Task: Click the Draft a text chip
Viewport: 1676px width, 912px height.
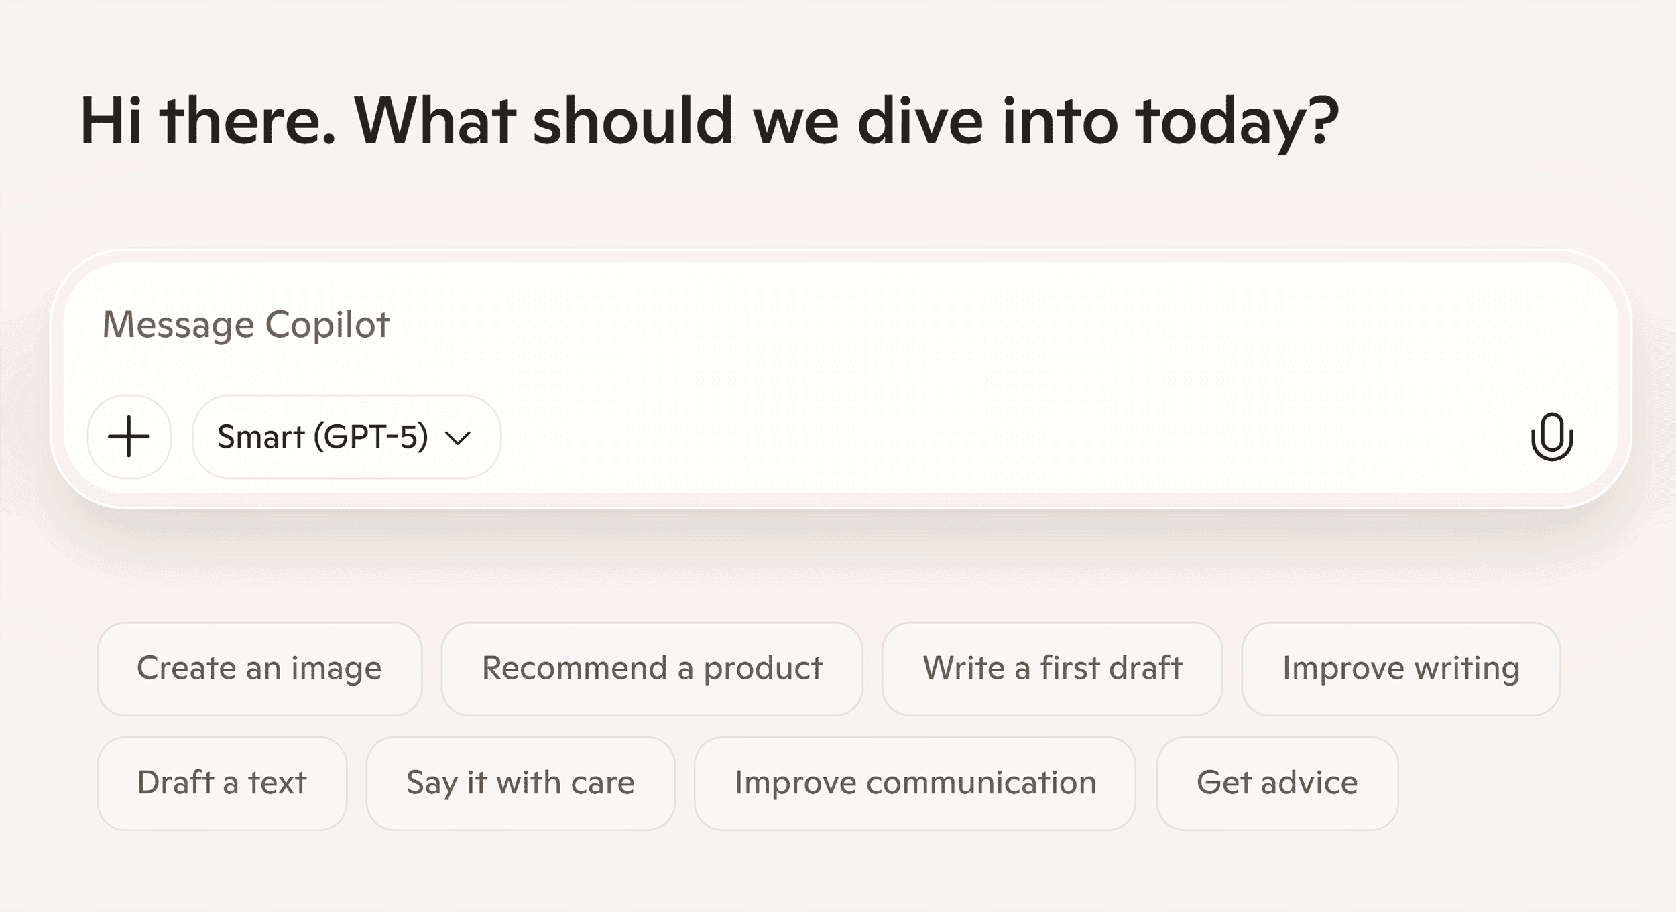Action: pos(223,782)
